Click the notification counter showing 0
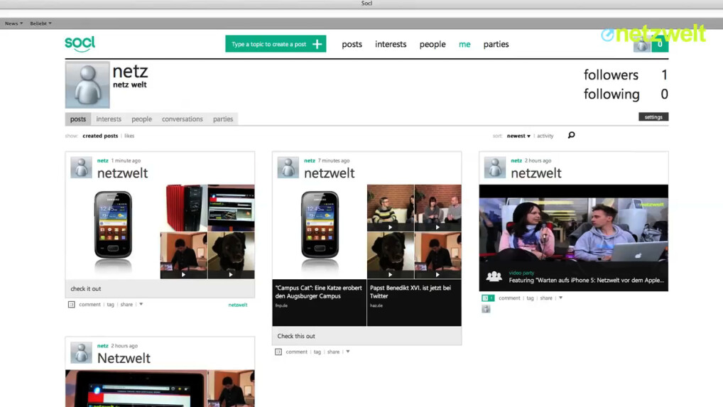 click(660, 44)
